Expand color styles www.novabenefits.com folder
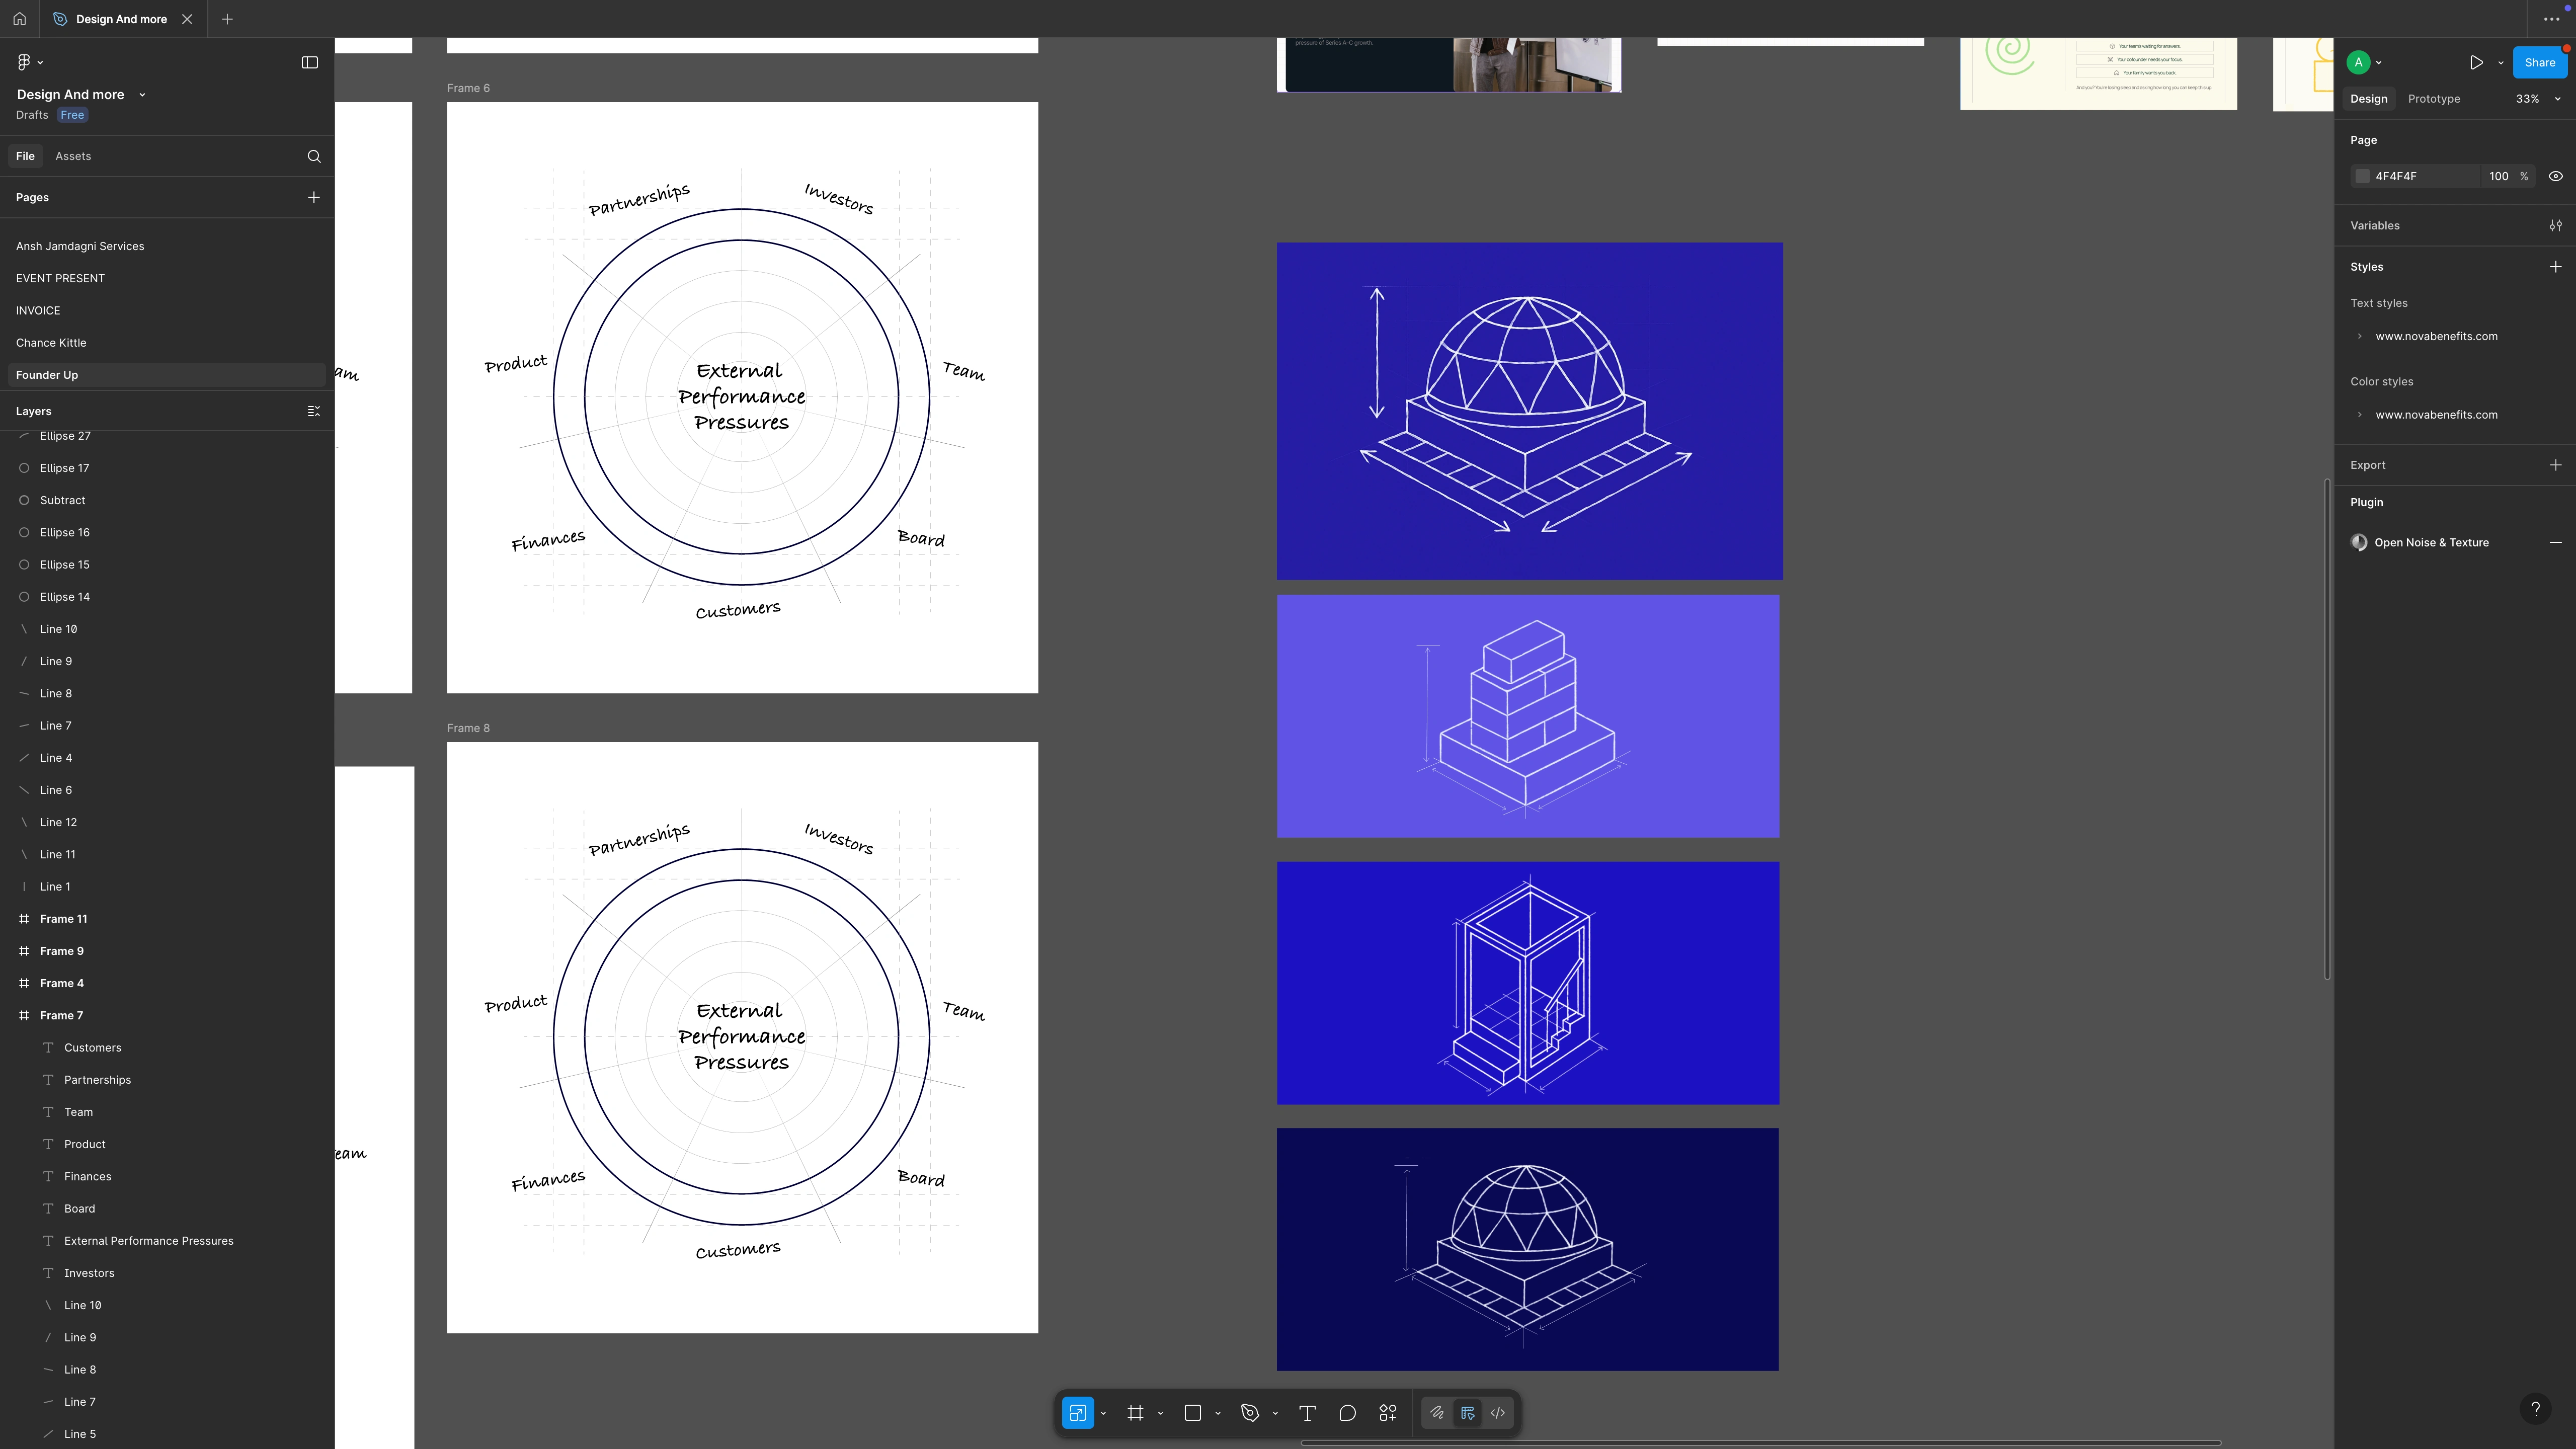This screenshot has width=2576, height=1449. 2359,415
